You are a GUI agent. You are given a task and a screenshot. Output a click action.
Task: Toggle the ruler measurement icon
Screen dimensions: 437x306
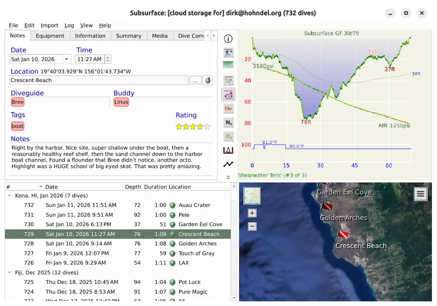pos(228,150)
